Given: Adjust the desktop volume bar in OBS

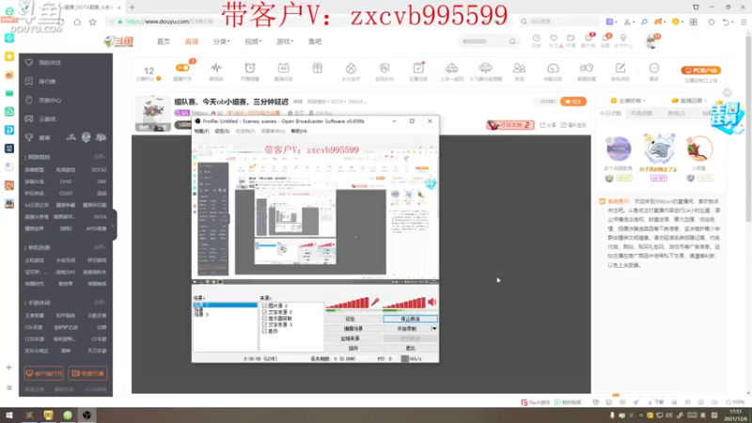Looking at the screenshot, I should point(404,303).
